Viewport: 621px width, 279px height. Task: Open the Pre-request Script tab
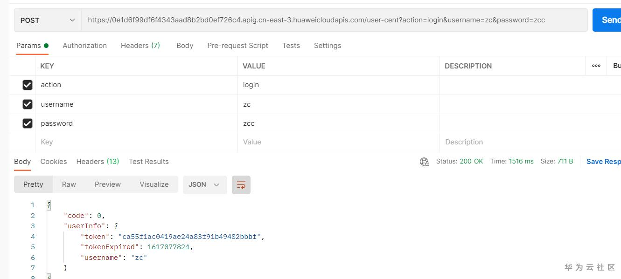coord(237,46)
